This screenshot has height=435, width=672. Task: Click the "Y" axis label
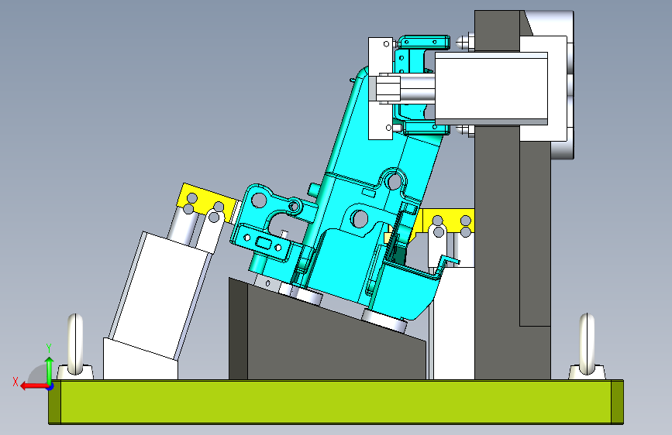click(49, 348)
